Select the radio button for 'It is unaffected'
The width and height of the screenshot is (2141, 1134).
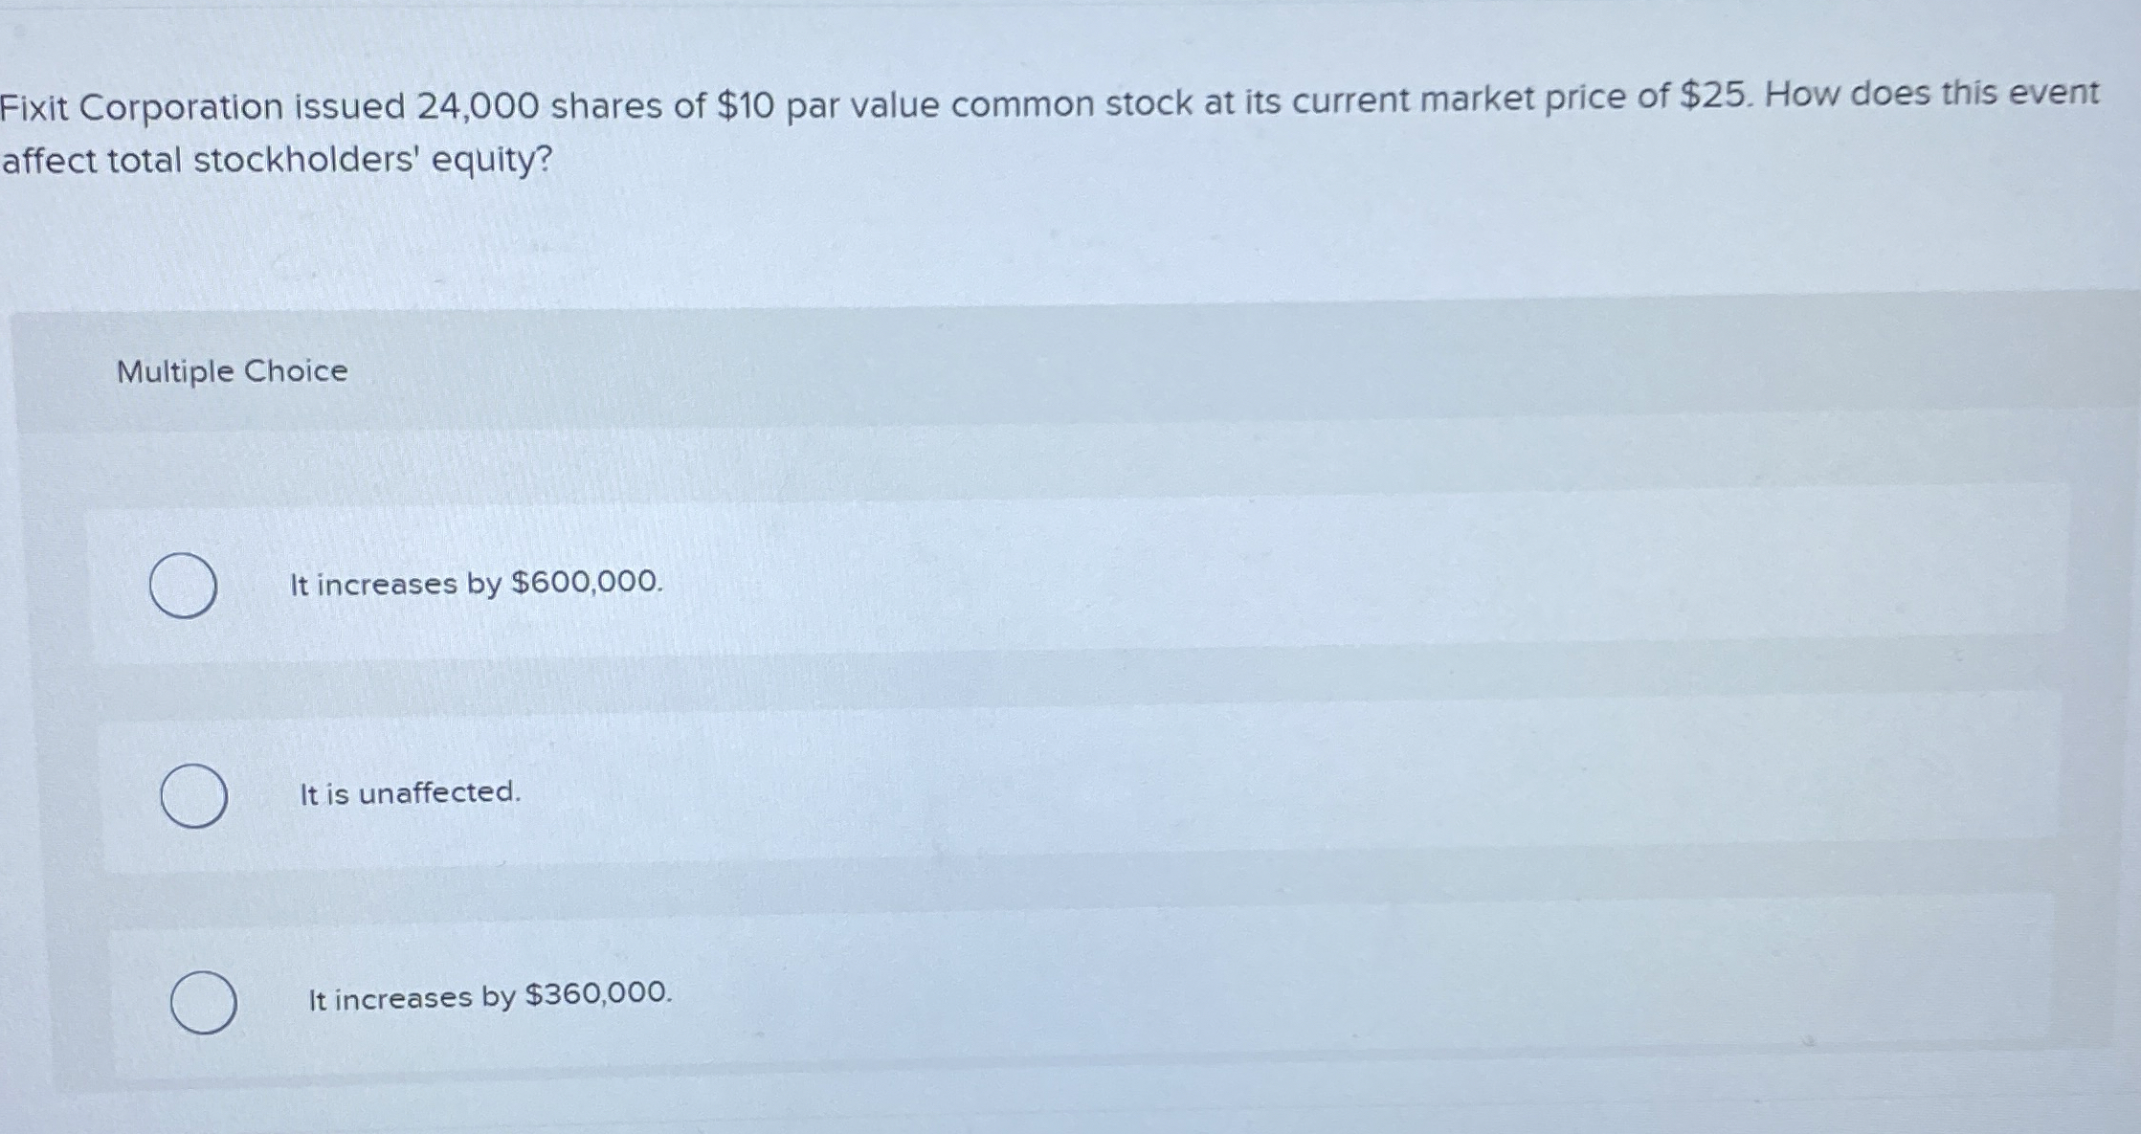pos(192,794)
